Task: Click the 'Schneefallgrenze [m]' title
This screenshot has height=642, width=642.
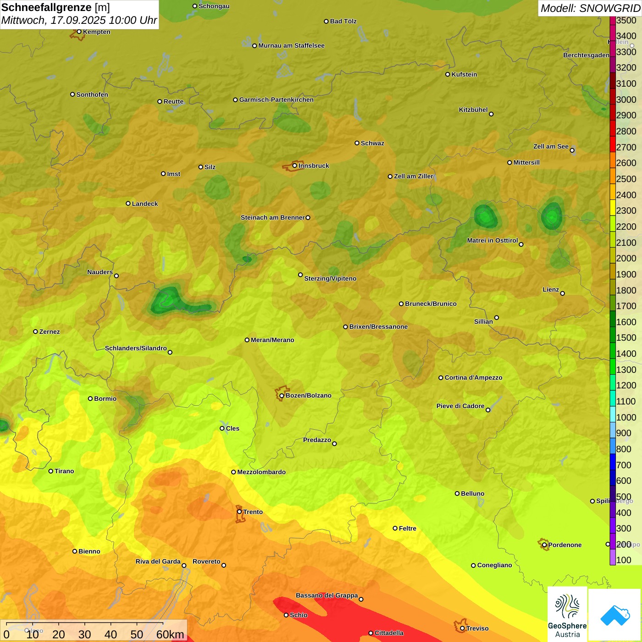Action: pyautogui.click(x=55, y=7)
